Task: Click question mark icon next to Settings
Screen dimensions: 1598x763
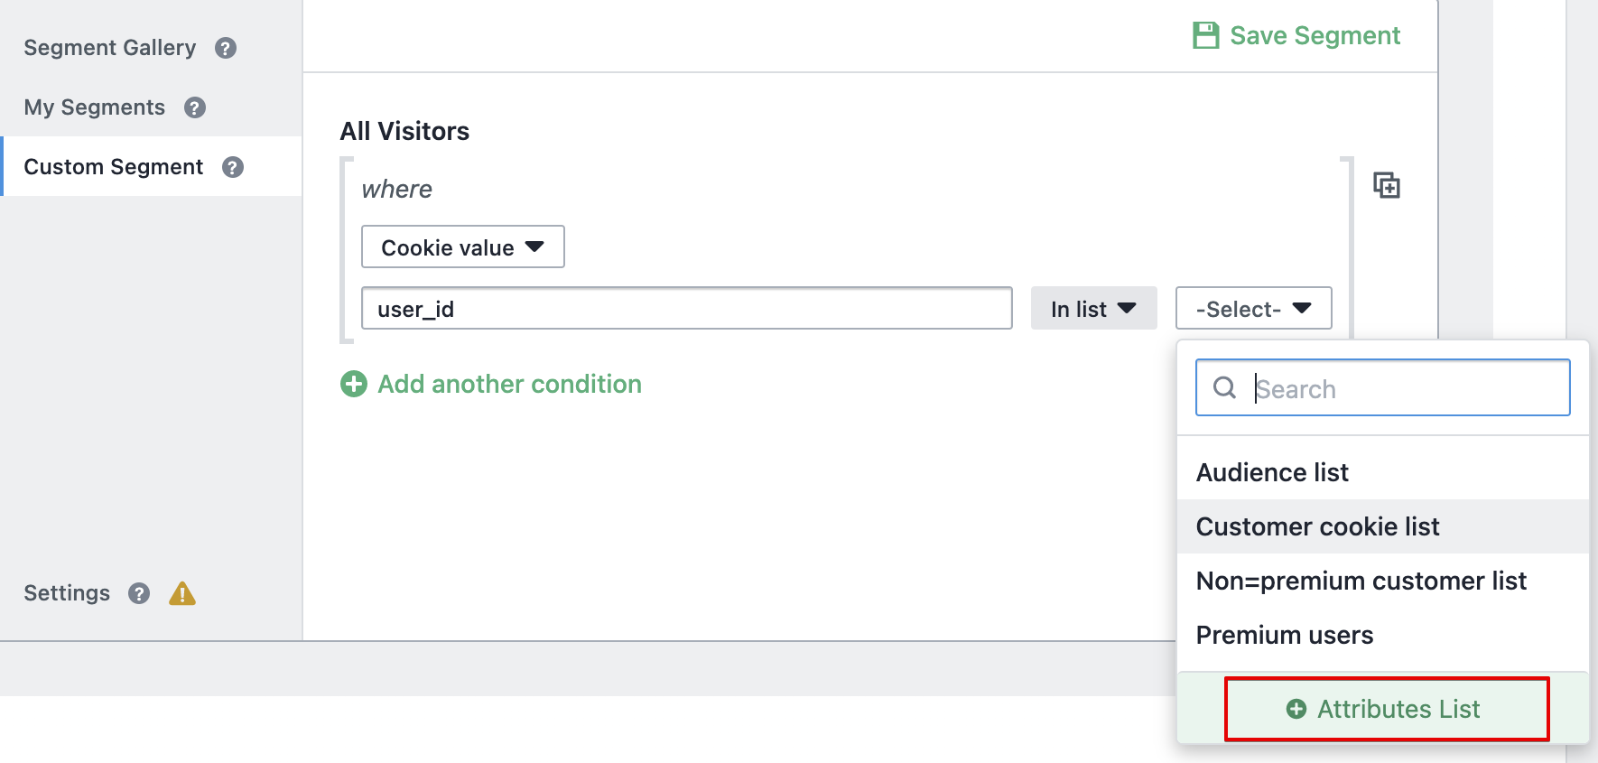Action: (x=139, y=593)
